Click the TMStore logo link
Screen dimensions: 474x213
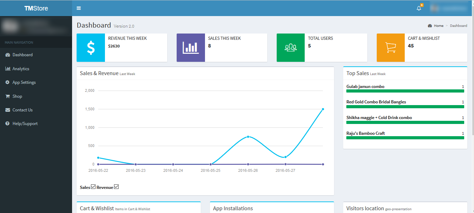[36, 8]
